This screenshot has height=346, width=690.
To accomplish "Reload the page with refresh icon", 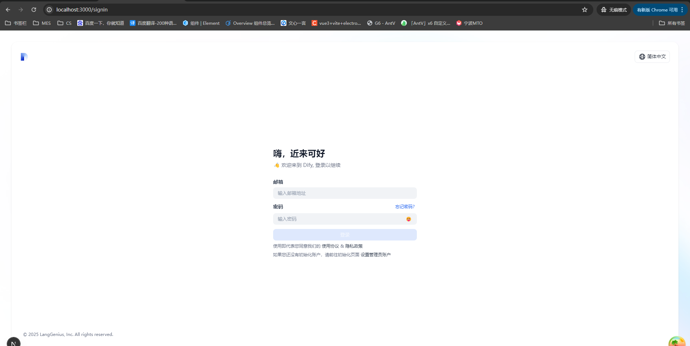I will pos(34,10).
